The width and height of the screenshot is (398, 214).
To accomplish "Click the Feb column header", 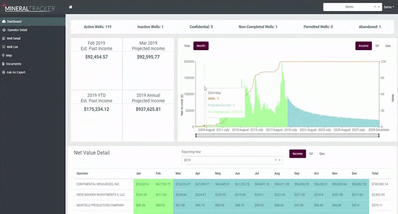I will [158, 174].
